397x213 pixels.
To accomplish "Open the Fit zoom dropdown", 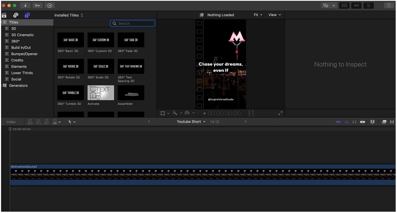I will point(257,15).
